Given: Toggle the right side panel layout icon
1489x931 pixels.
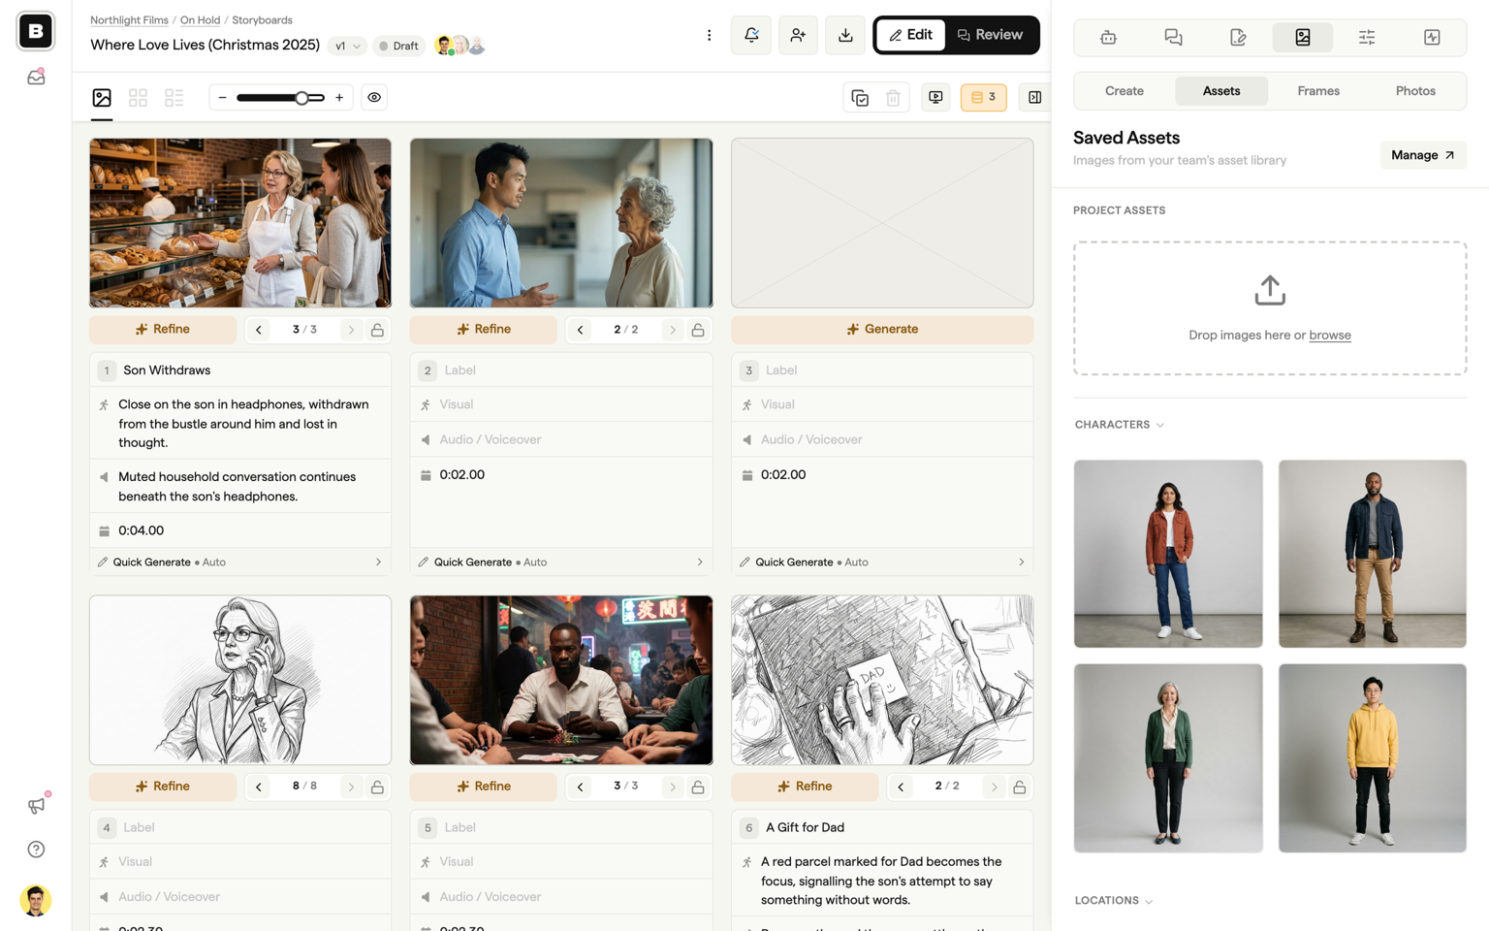Looking at the screenshot, I should [1034, 97].
